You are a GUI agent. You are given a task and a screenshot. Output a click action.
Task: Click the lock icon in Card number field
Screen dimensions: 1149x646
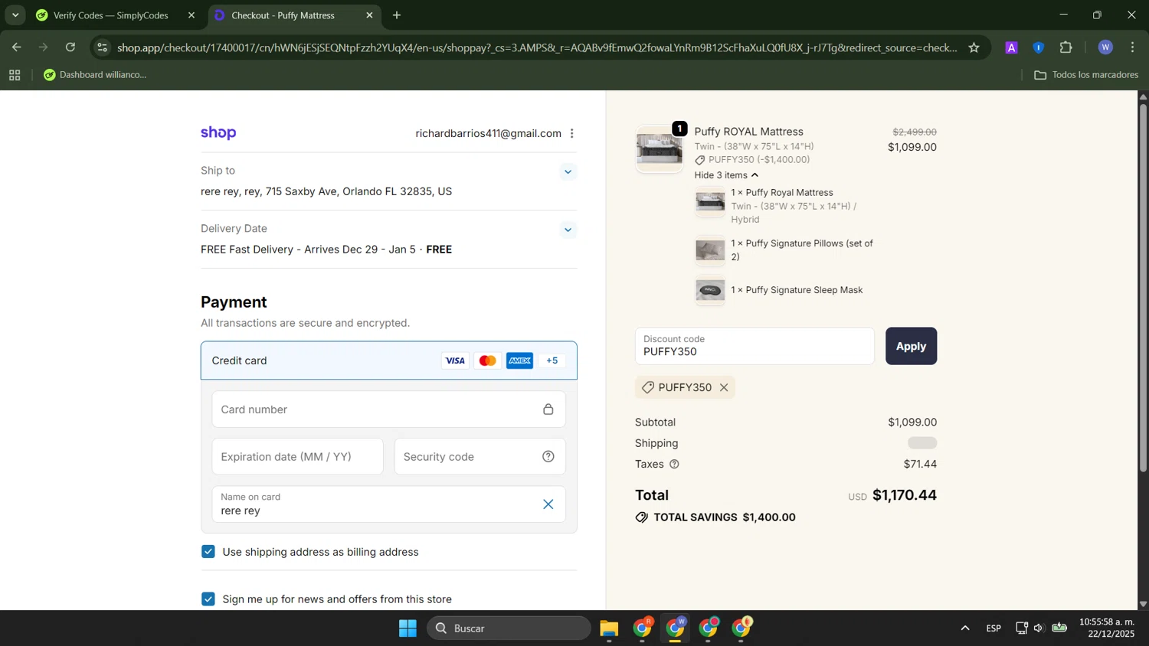click(x=548, y=409)
